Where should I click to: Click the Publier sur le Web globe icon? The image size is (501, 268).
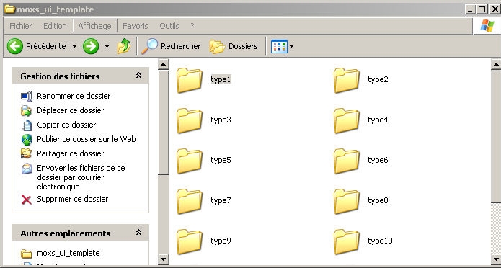(27, 140)
